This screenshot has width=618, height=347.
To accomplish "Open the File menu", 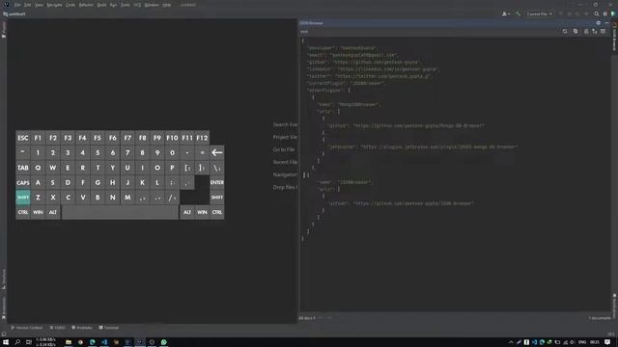I will (17, 5).
